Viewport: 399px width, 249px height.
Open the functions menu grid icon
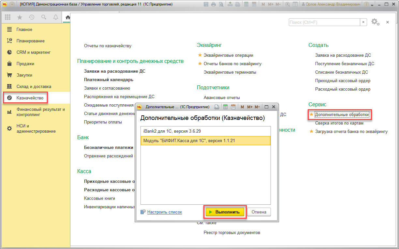tap(7, 17)
